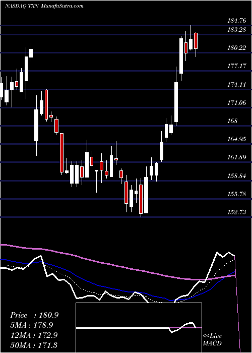Click the 50MA : 171.3 value

(x=34, y=345)
